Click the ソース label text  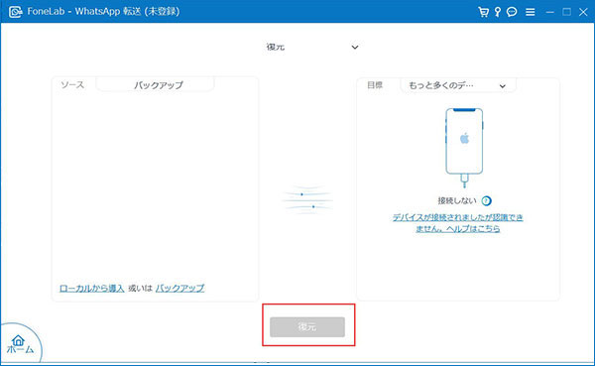tap(72, 84)
